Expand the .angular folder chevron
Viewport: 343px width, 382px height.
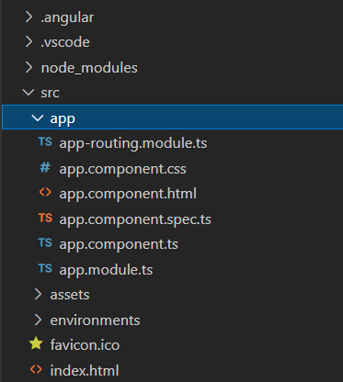point(29,17)
